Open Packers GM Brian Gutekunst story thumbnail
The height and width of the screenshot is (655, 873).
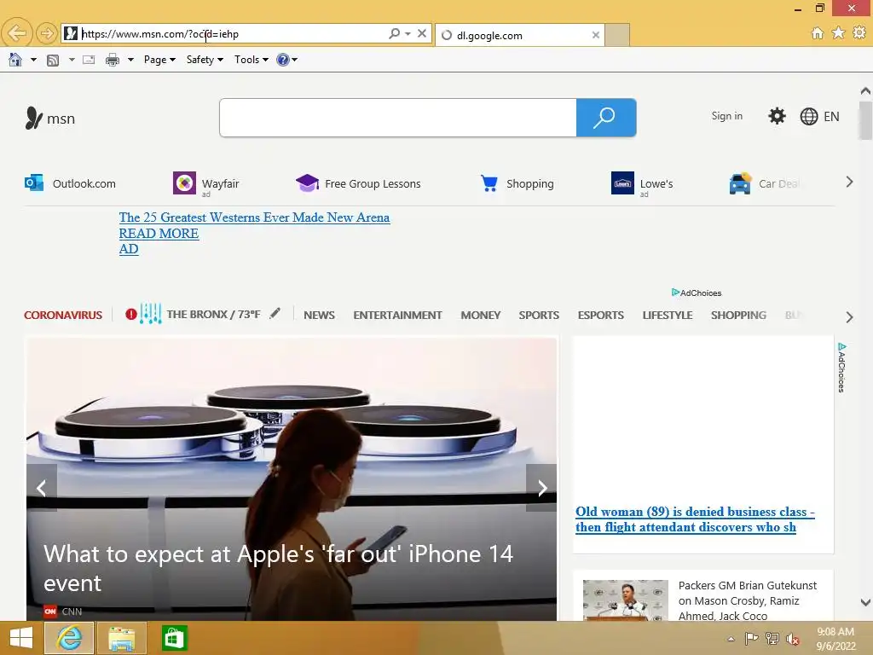pyautogui.click(x=625, y=600)
